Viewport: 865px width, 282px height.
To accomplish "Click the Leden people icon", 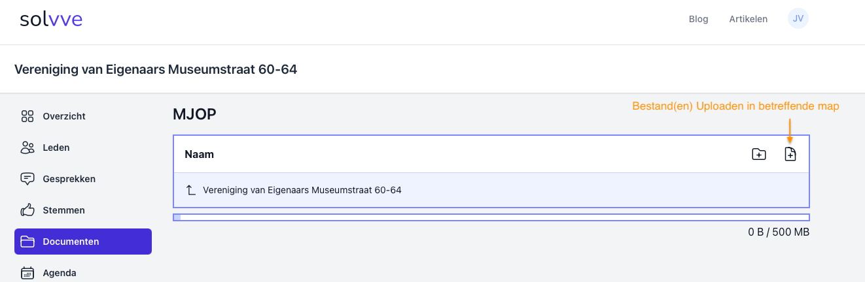I will [x=27, y=148].
